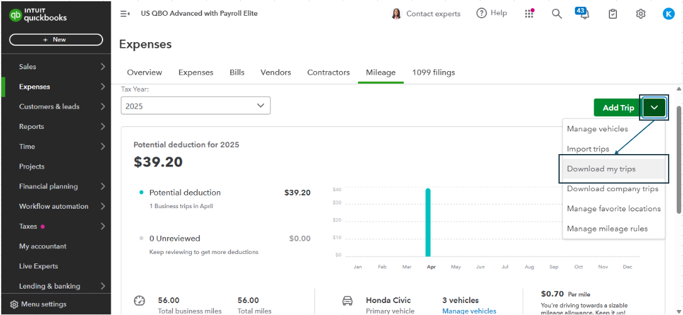Expand the arrow next to Add Trip
The width and height of the screenshot is (683, 315).
point(654,108)
